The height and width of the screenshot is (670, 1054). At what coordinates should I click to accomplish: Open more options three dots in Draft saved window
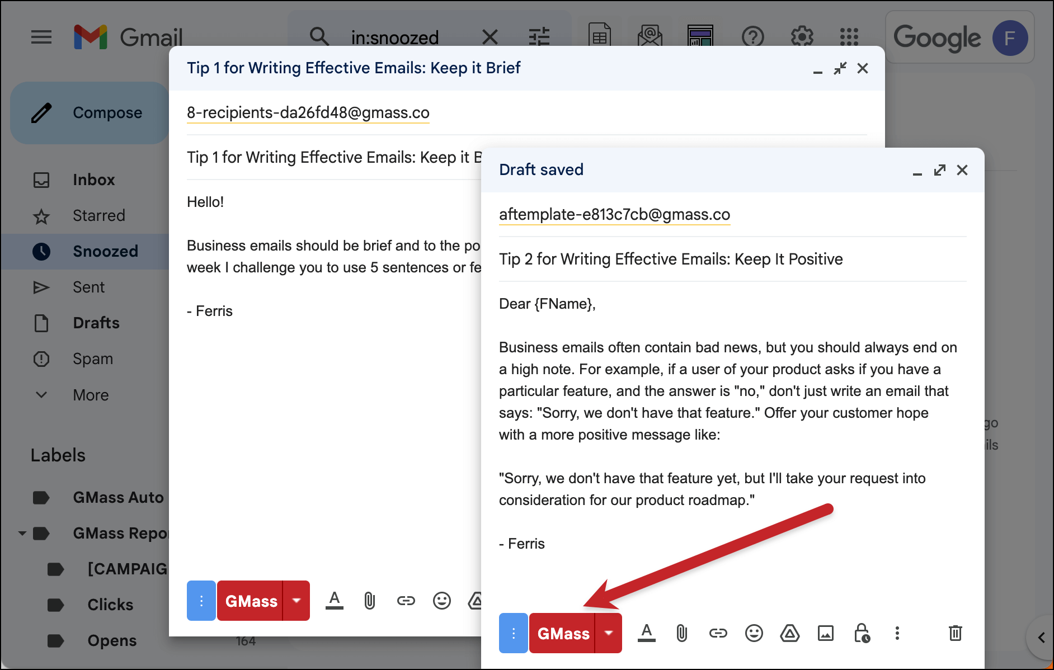(897, 634)
